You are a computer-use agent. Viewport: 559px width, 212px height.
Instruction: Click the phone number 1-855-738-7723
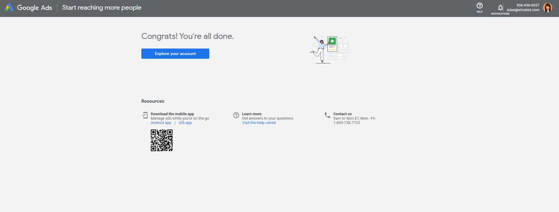click(x=347, y=123)
